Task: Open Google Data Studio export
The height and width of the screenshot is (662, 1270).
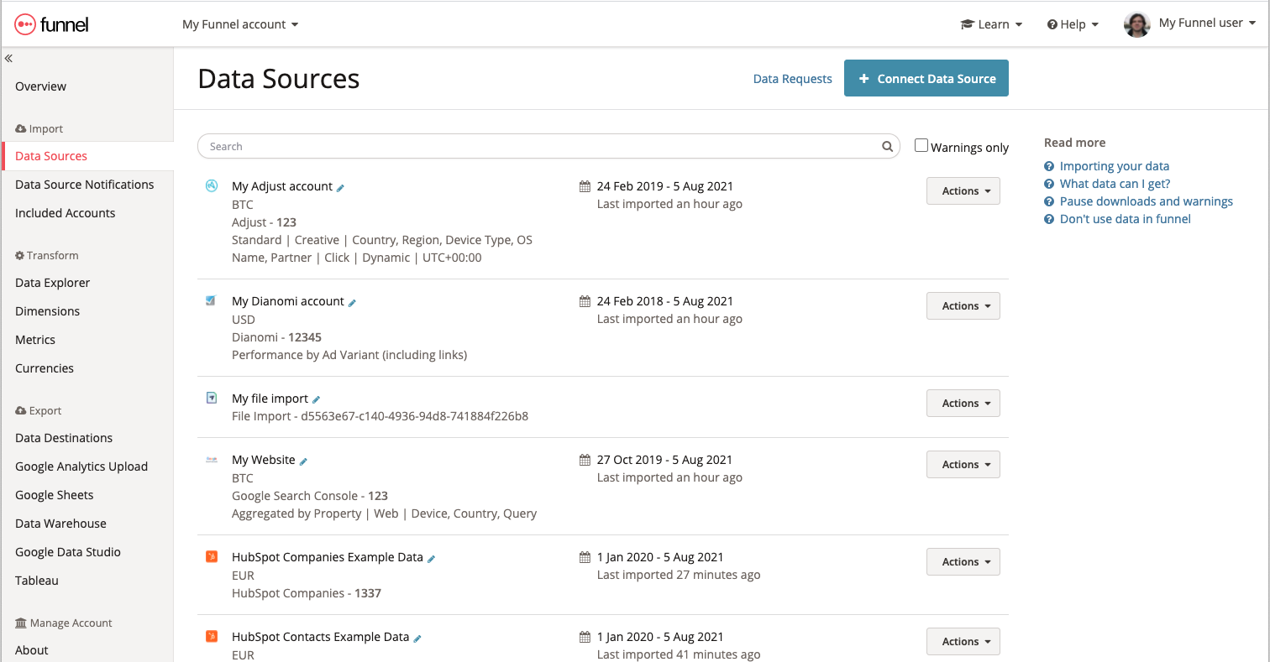Action: click(68, 552)
